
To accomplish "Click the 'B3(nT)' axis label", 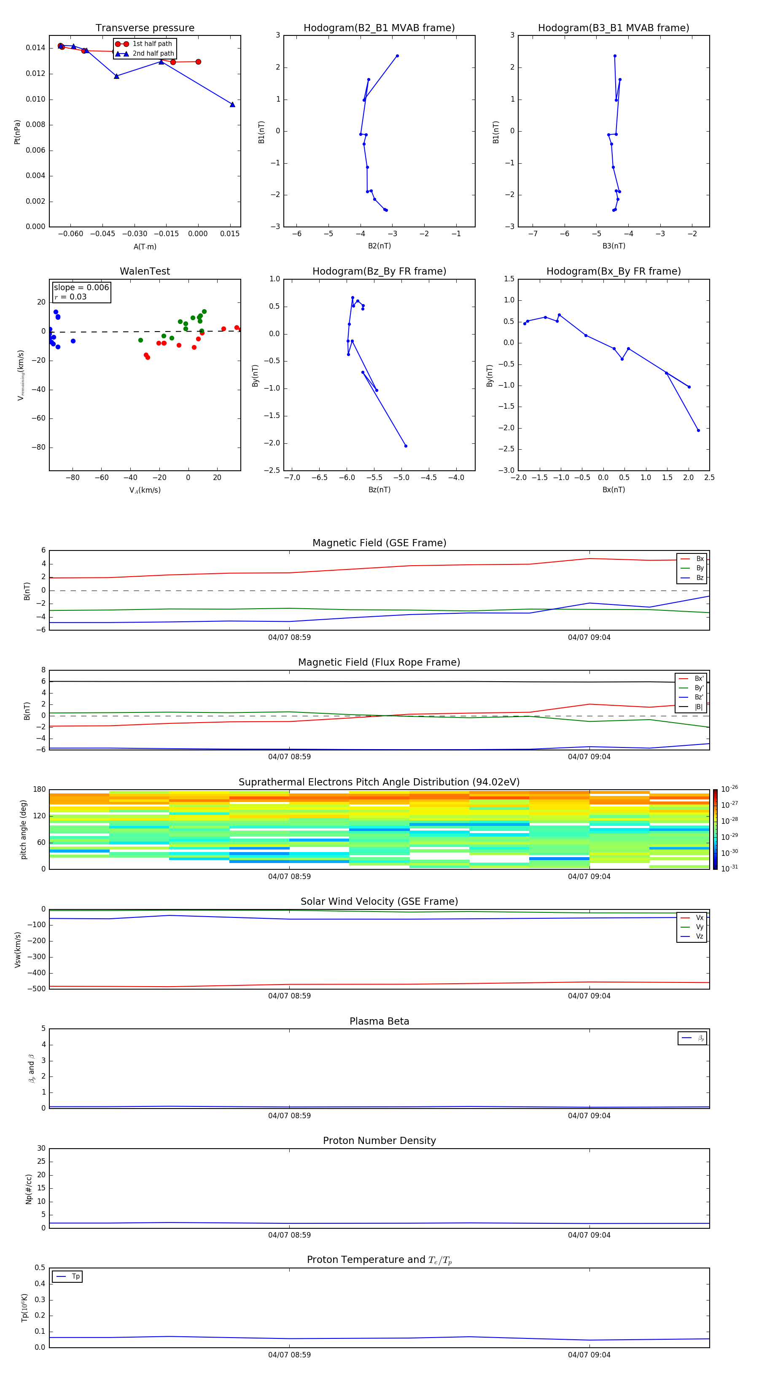I will click(x=614, y=246).
